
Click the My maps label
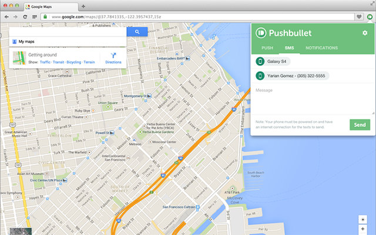click(x=26, y=42)
